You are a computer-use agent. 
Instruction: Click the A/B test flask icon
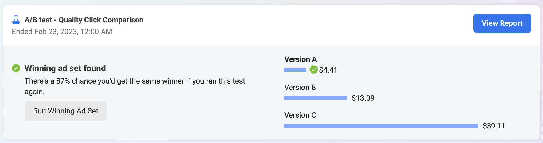[16, 20]
